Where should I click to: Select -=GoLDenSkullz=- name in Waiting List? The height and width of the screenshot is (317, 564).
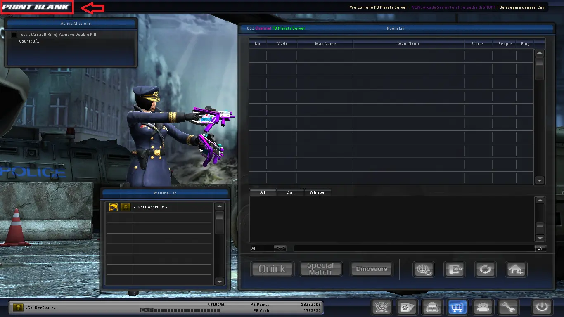(150, 207)
